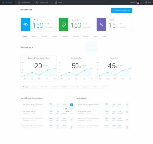Choose Preview in the open row menu
The width and height of the screenshot is (153, 144).
67,111
